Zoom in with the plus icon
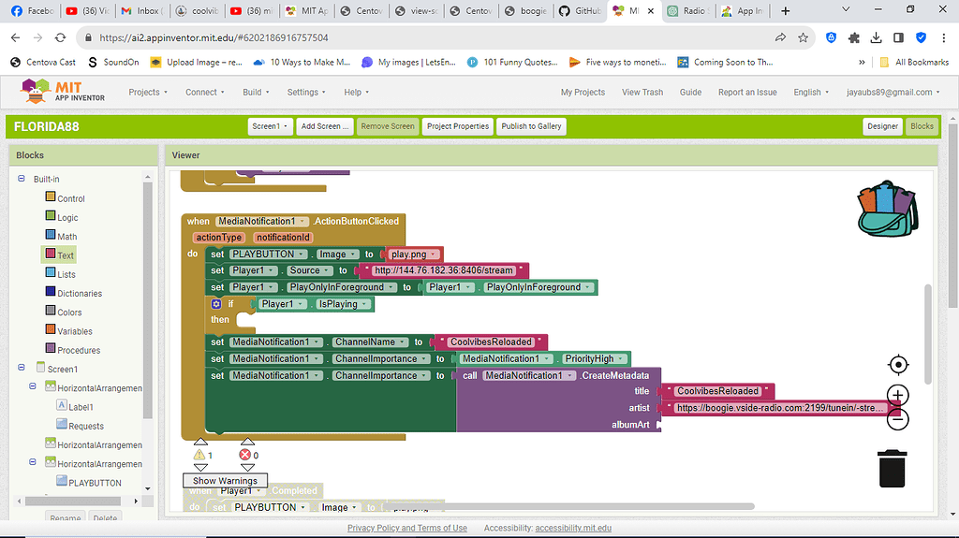 tap(897, 395)
